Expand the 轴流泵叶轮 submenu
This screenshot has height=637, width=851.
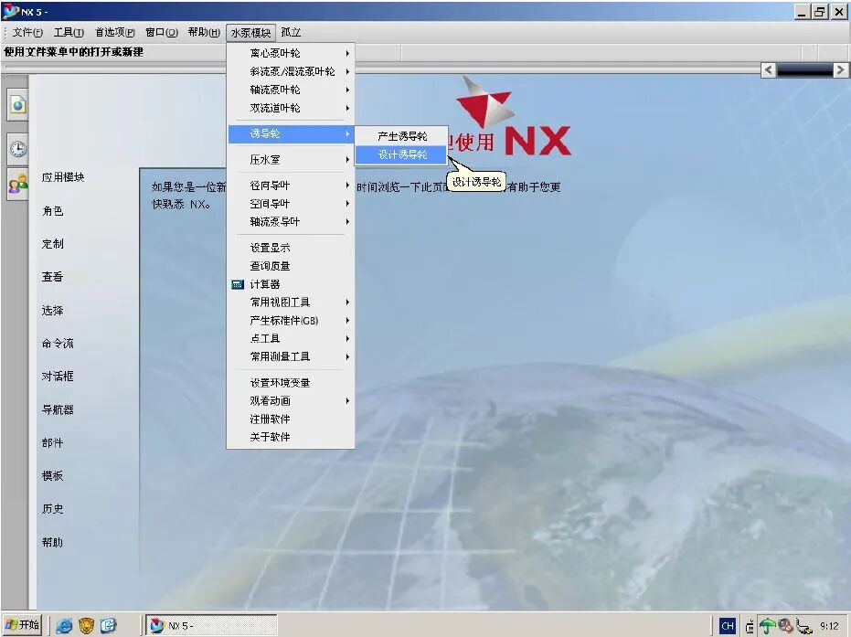(x=291, y=90)
